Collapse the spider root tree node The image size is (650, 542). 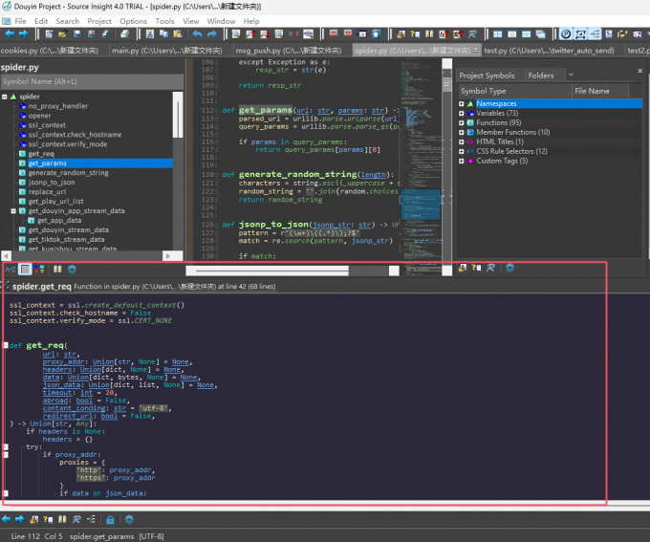(6, 97)
